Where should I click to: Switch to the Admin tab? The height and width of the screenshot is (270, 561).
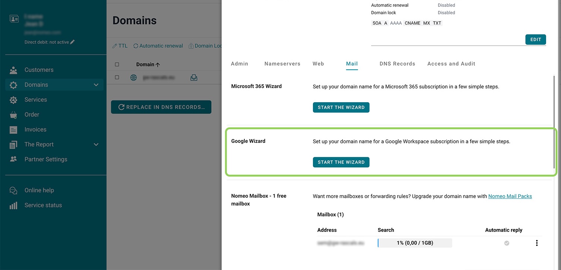point(240,64)
